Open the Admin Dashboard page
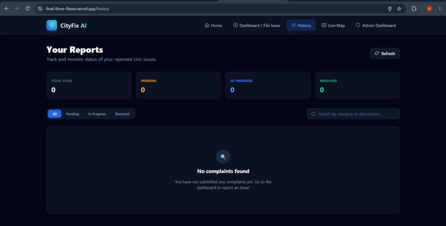The height and width of the screenshot is (226, 446). 376,25
